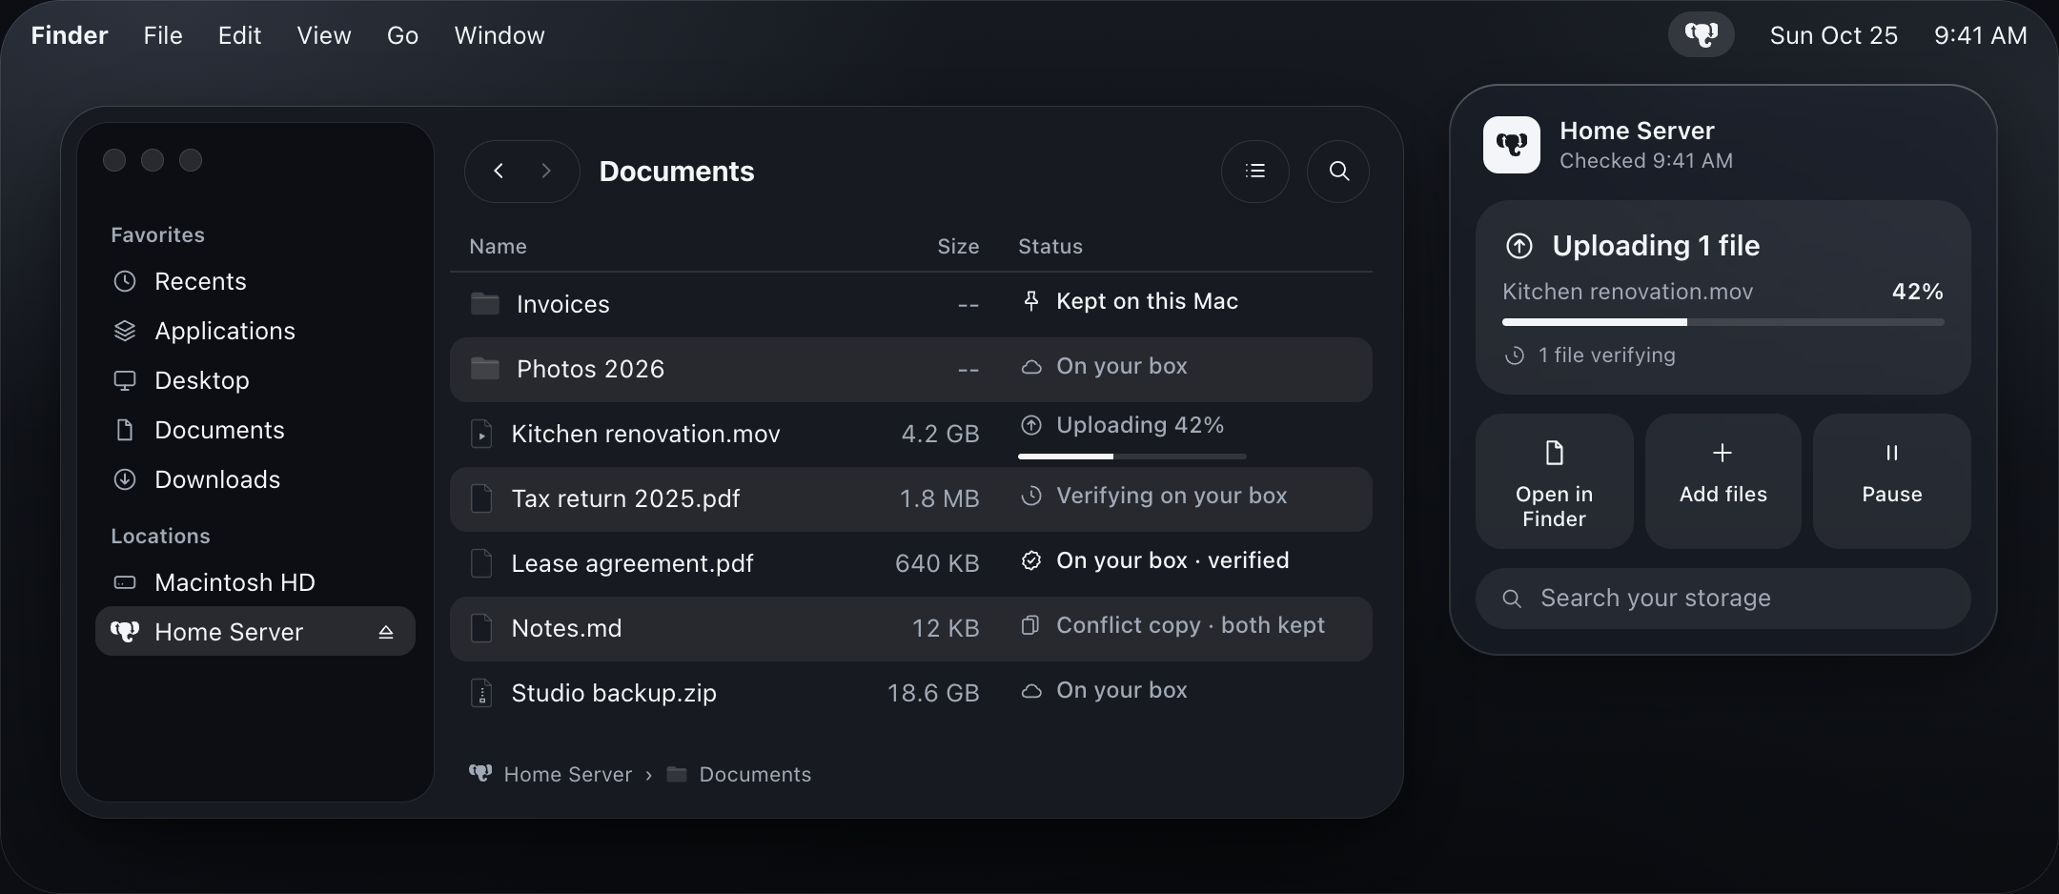Click the cloud icon in the Photos 2026 row

coord(1030,367)
